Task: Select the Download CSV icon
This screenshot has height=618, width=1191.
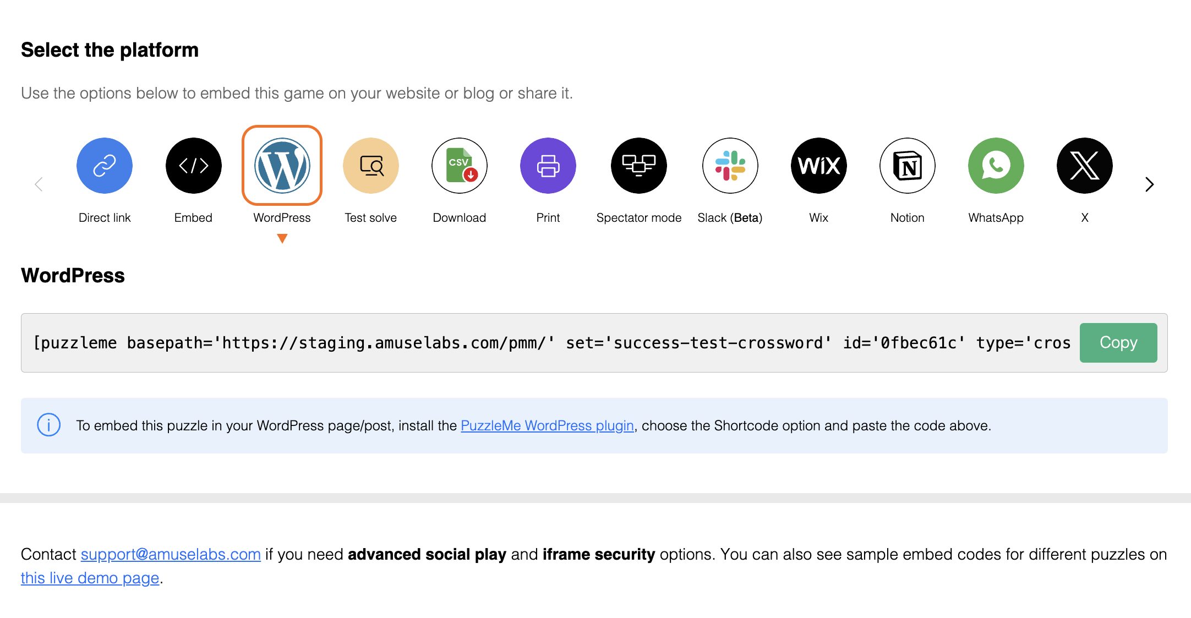Action: point(460,166)
